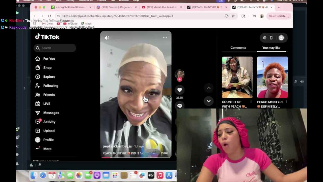The height and width of the screenshot is (182, 323).
Task: Open options for PEACH McINTYRE DEFINITELY video
Action: point(286,102)
